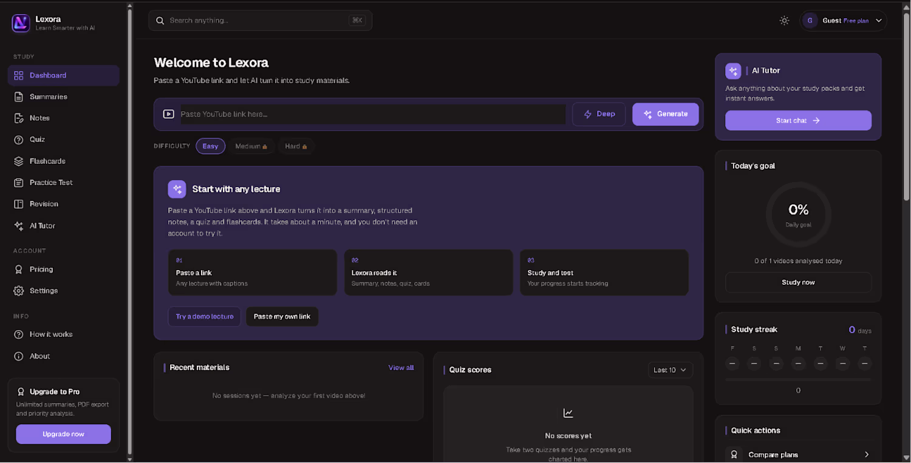Click the sidebar vertical scrollbar
Viewport: 911px width, 463px height.
tap(129, 231)
